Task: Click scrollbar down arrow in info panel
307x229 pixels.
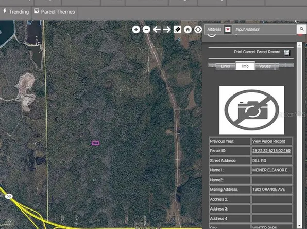Action: pyautogui.click(x=299, y=226)
